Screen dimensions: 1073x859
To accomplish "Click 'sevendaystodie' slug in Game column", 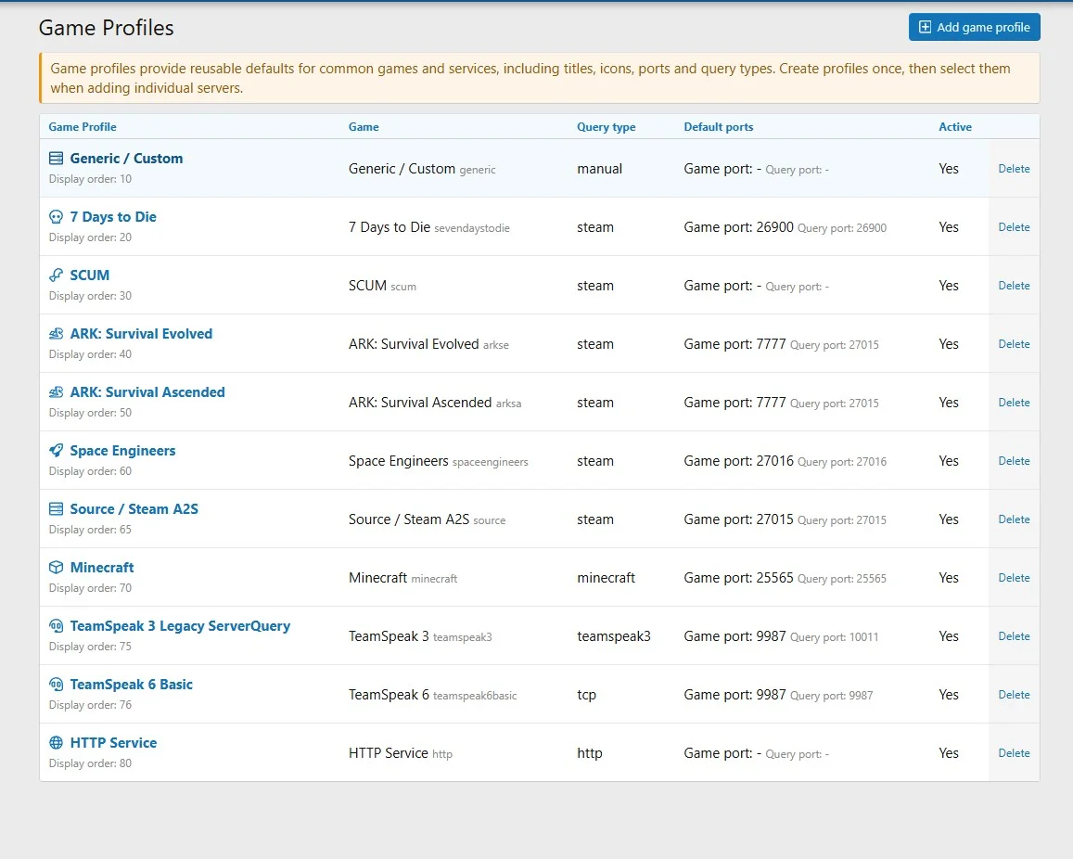I will coord(471,228).
